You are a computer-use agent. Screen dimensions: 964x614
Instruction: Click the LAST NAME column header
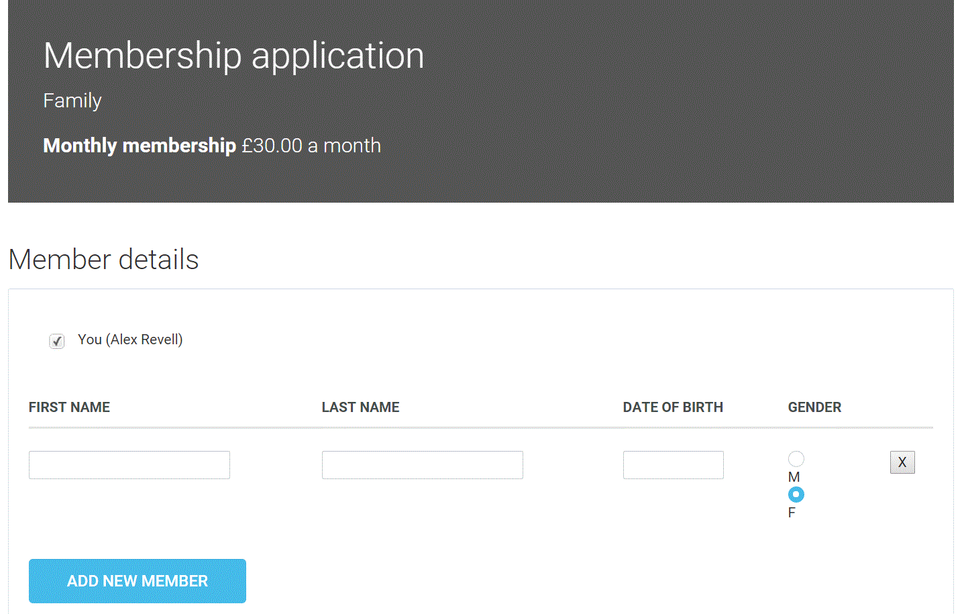pos(360,407)
